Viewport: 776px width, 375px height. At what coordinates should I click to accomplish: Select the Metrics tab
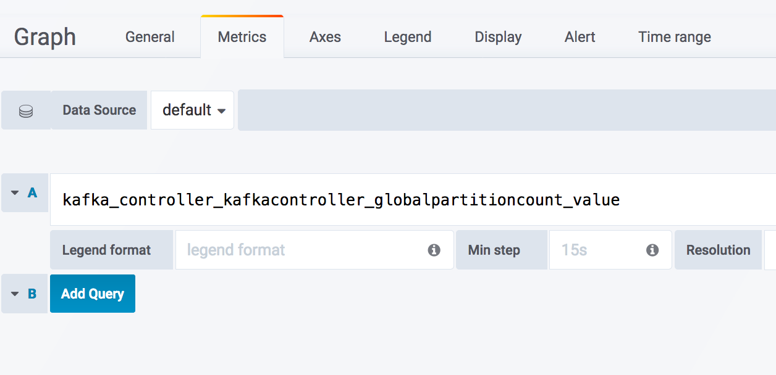[242, 37]
